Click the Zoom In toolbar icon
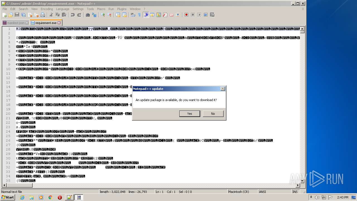This screenshot has height=201, width=357. coord(103,15)
